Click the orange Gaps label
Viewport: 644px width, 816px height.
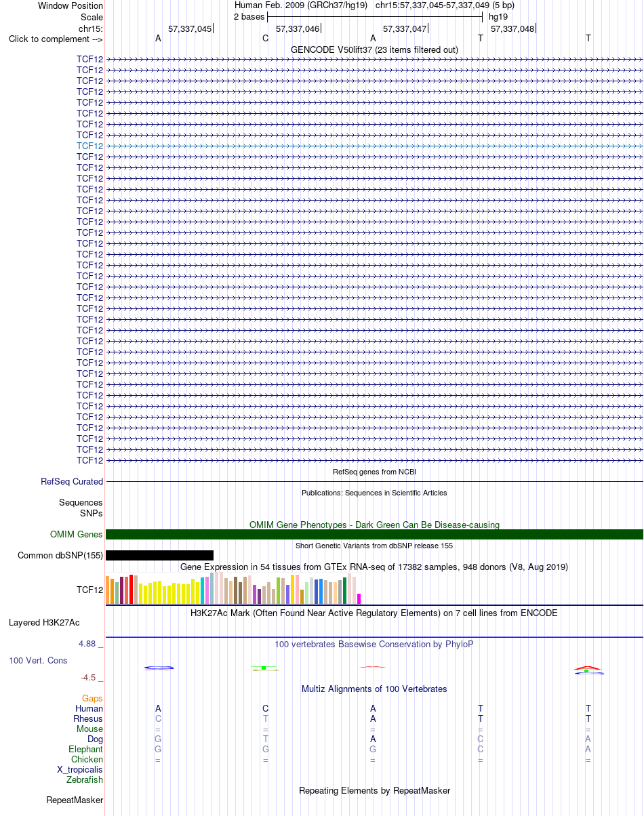(92, 698)
